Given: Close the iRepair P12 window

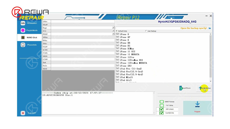Looking at the screenshot, I should [211, 16].
